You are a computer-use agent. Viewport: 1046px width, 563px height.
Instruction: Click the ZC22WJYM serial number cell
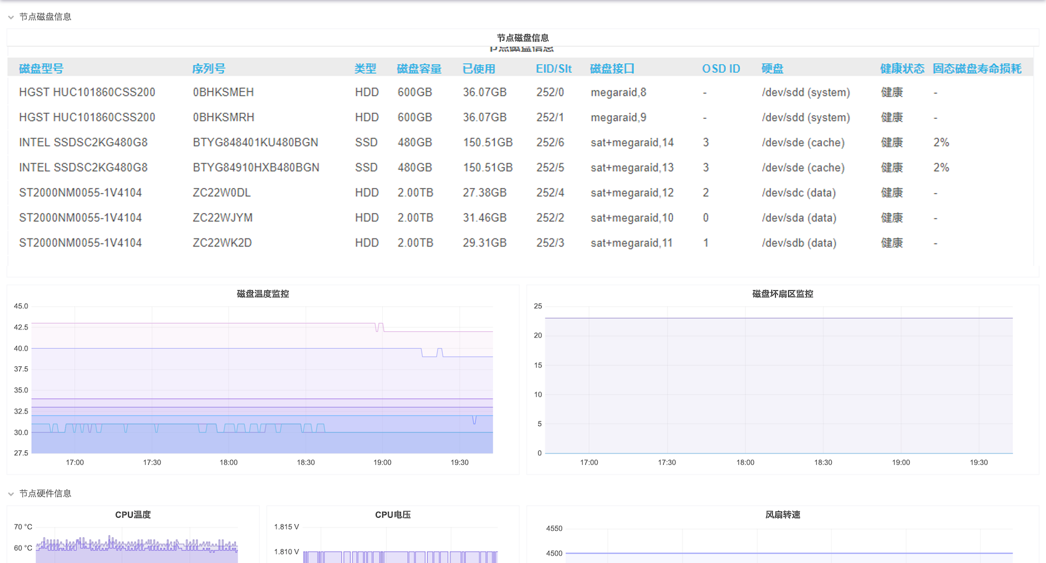222,218
